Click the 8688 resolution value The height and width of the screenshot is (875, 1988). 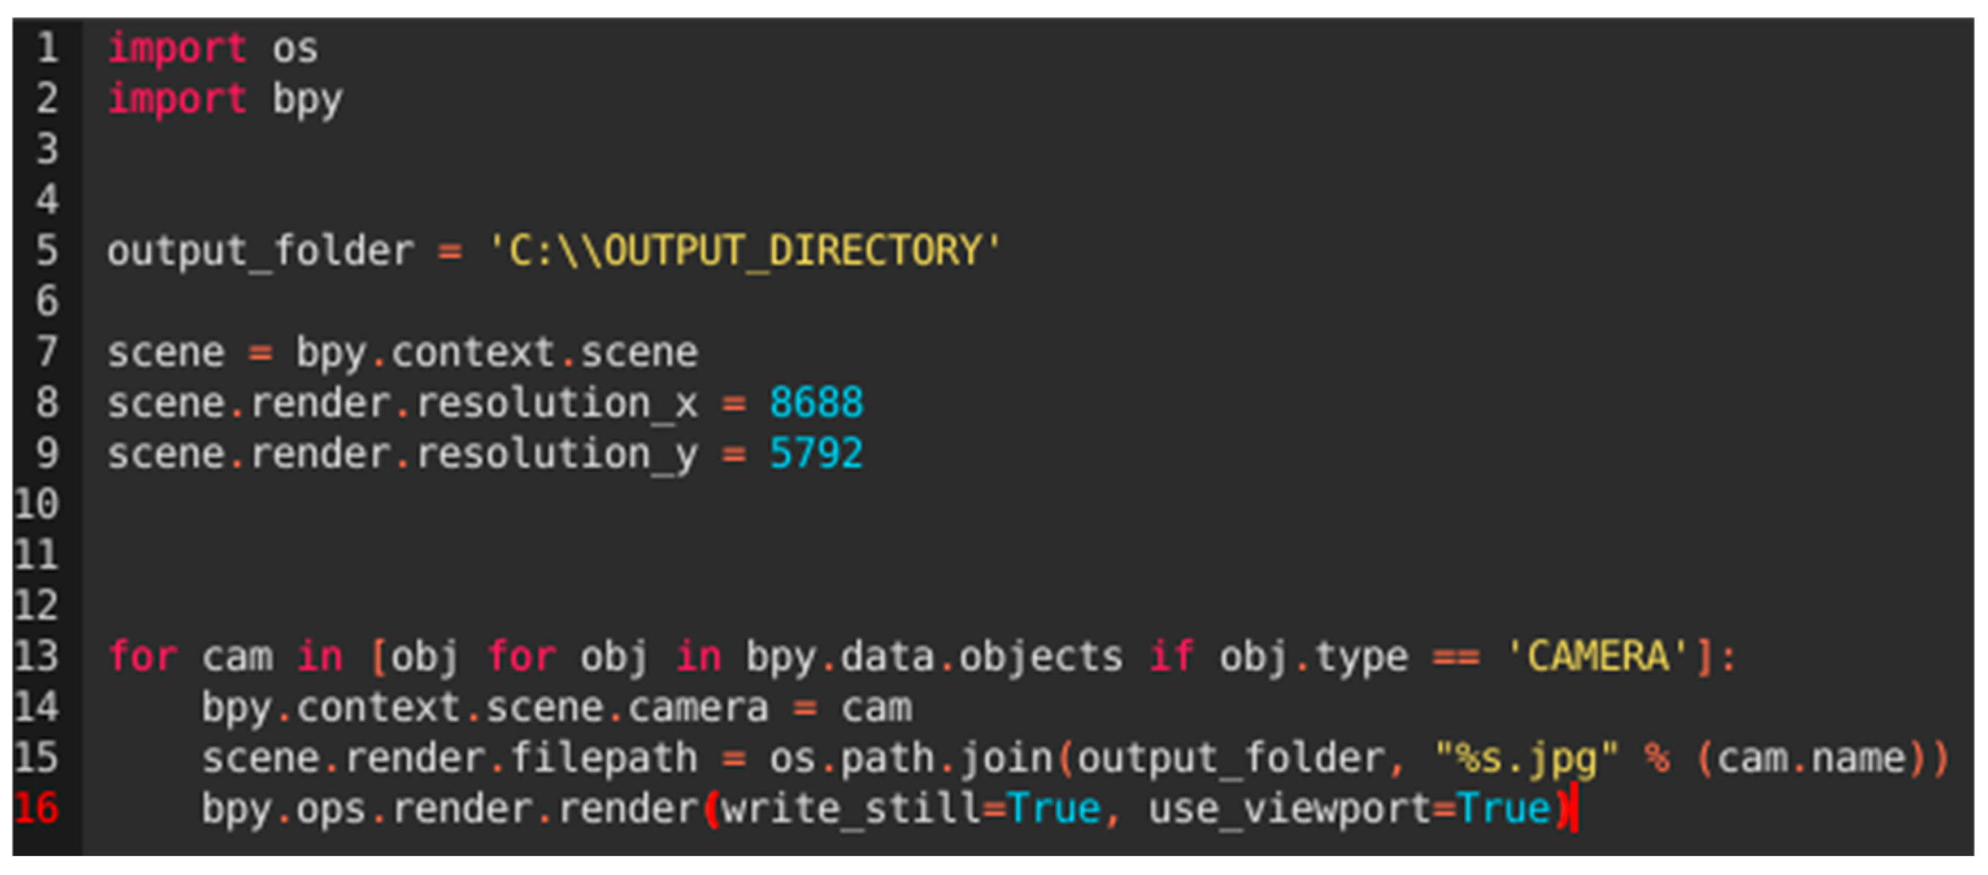815,403
